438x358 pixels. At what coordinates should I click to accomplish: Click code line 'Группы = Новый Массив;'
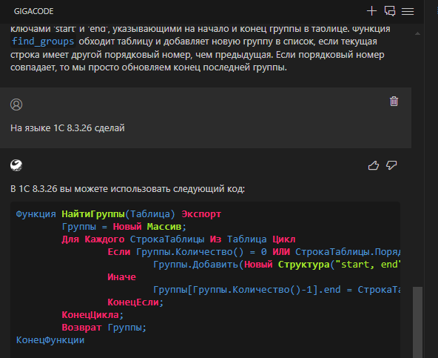click(x=124, y=227)
